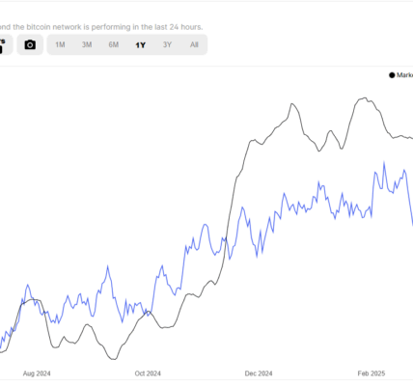
Task: Click the Market legend label text
Action: (404, 75)
